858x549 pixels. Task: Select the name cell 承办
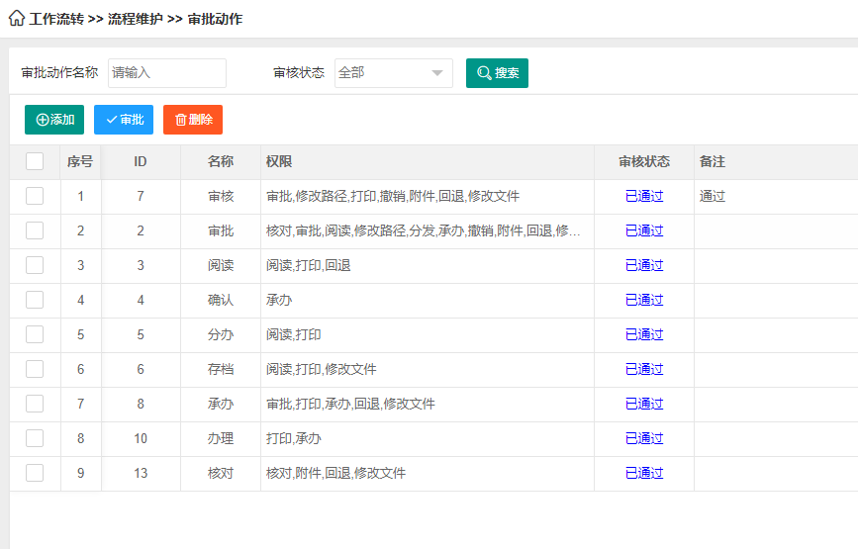tap(221, 404)
